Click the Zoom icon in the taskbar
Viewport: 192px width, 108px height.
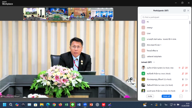point(85,105)
